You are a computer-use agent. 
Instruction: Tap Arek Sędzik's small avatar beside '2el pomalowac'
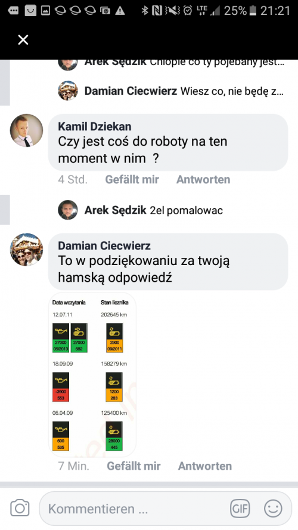tap(68, 210)
